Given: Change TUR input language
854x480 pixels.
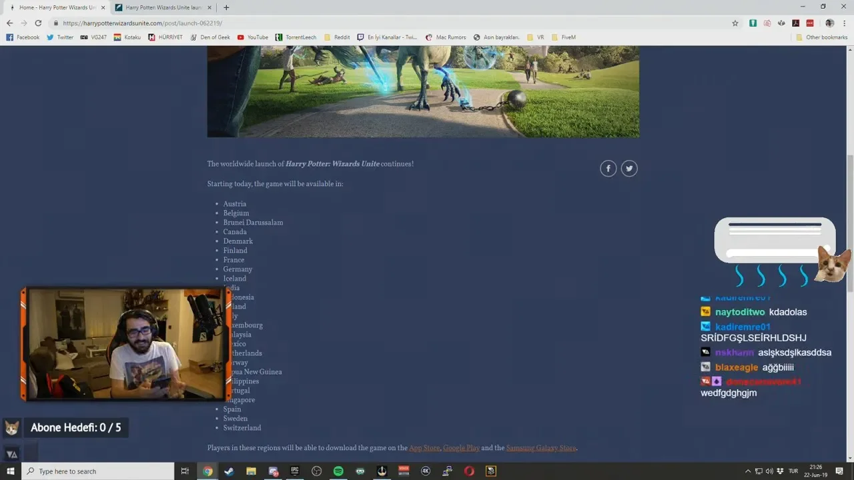Looking at the screenshot, I should [x=793, y=471].
